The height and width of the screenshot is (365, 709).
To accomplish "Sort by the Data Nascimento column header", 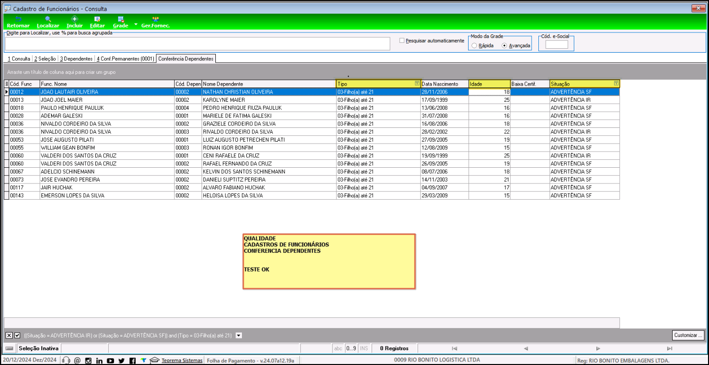I will click(x=444, y=84).
